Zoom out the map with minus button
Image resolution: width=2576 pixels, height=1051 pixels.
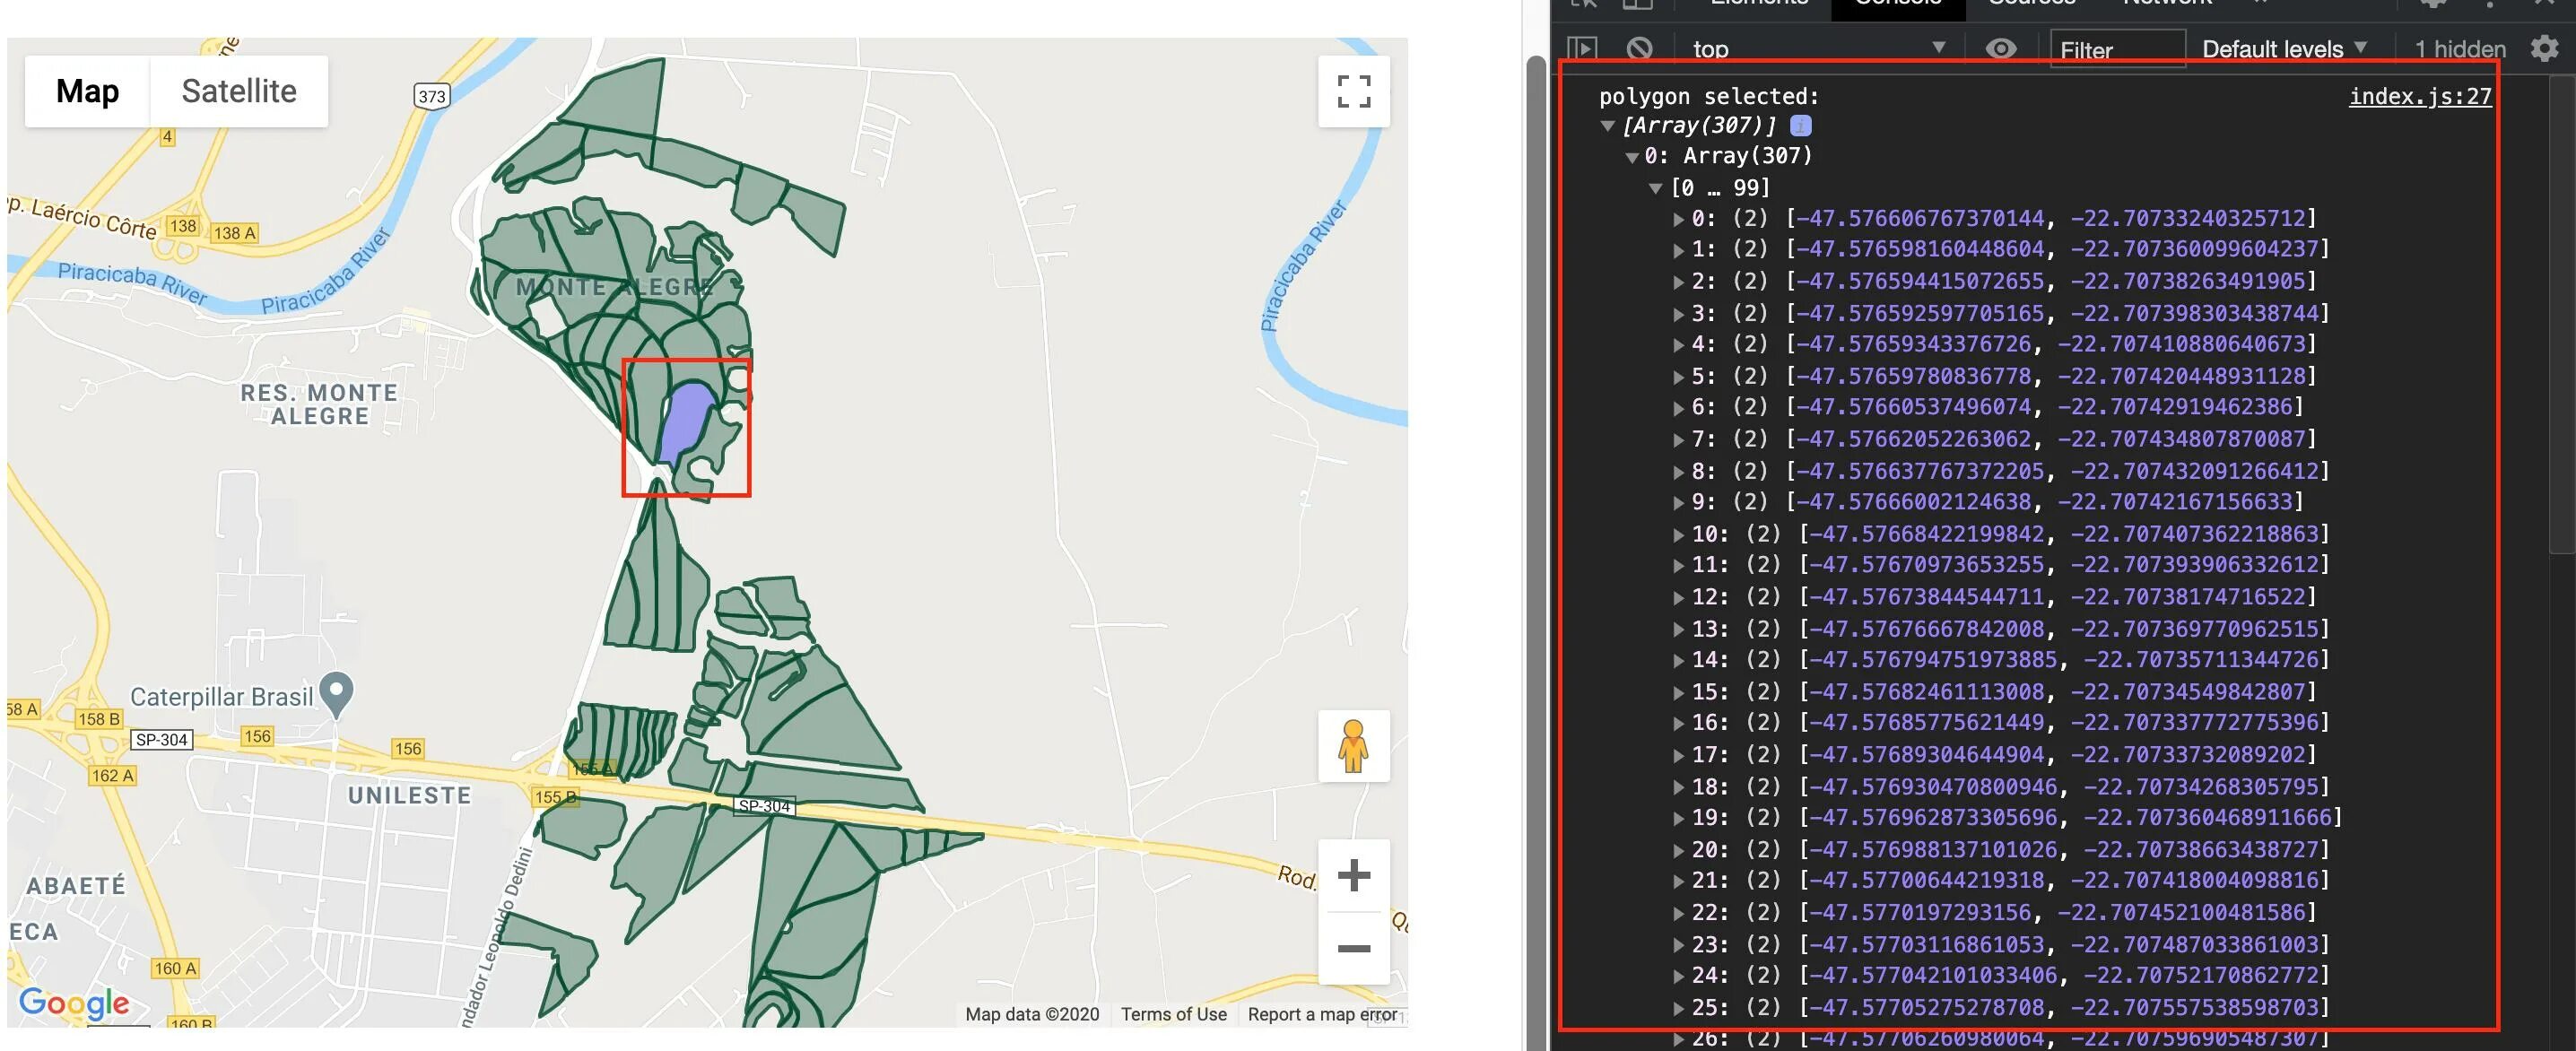tap(1353, 948)
